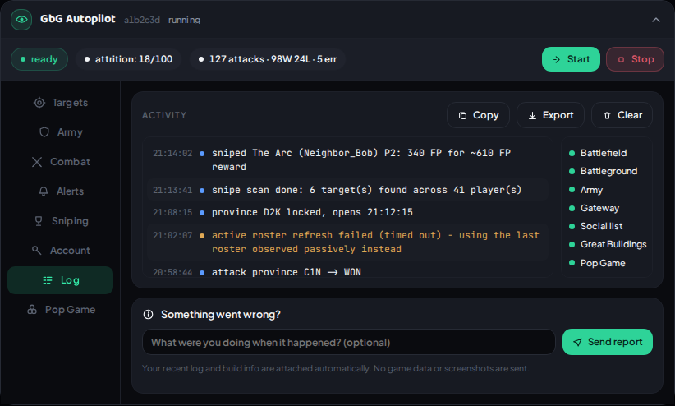Click the a1b2c3d build identifier
This screenshot has height=406, width=675.
[141, 21]
